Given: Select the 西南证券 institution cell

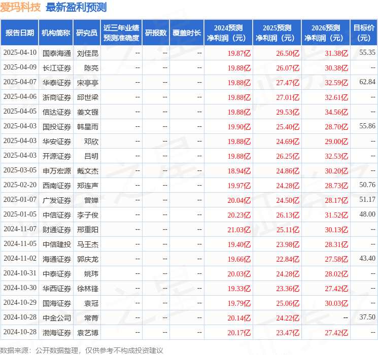Looking at the screenshot, I should [x=57, y=186].
